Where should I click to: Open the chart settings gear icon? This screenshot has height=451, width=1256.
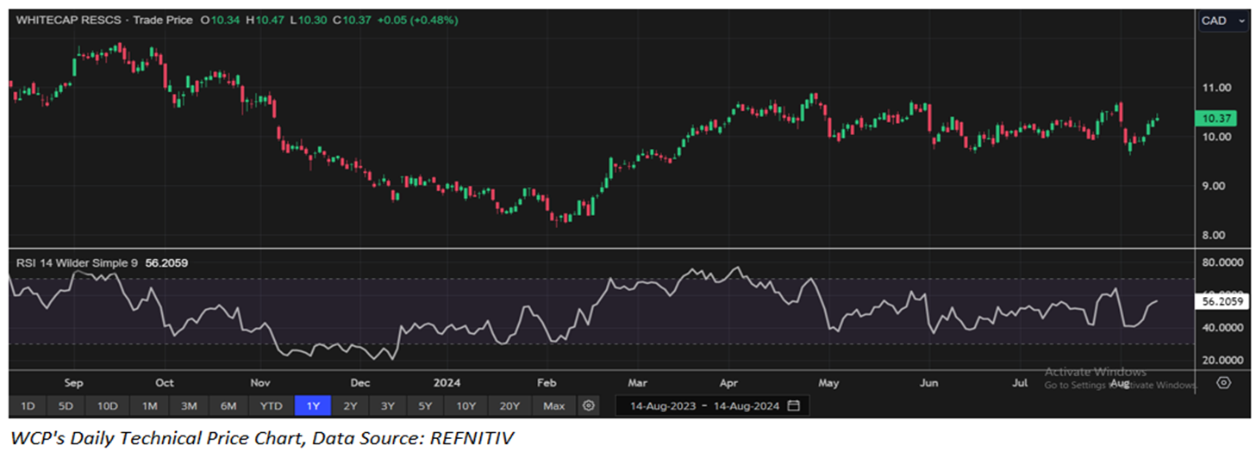[x=588, y=405]
